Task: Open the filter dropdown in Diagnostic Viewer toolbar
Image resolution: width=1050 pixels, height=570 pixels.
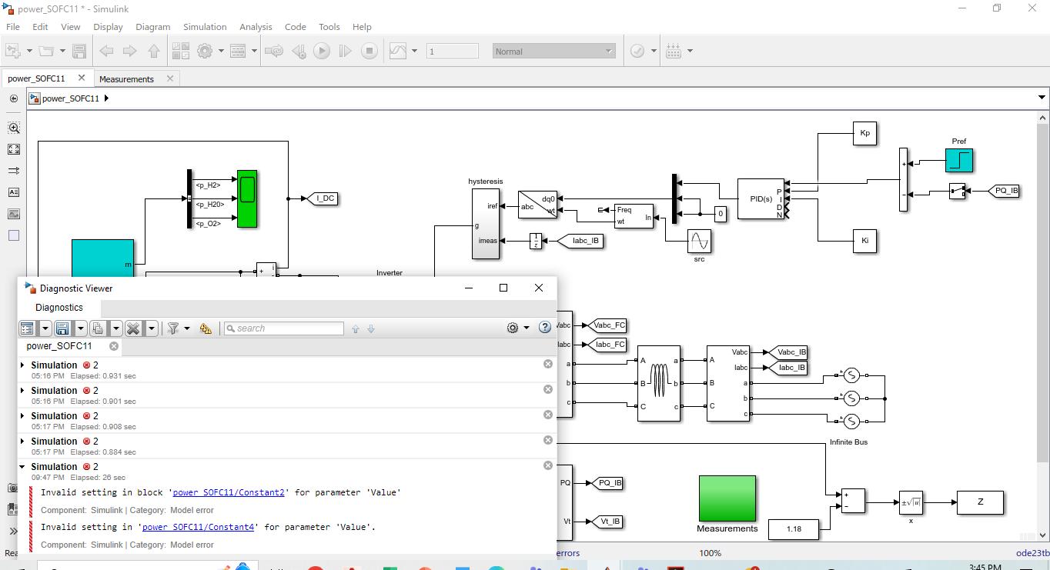Action: click(186, 328)
